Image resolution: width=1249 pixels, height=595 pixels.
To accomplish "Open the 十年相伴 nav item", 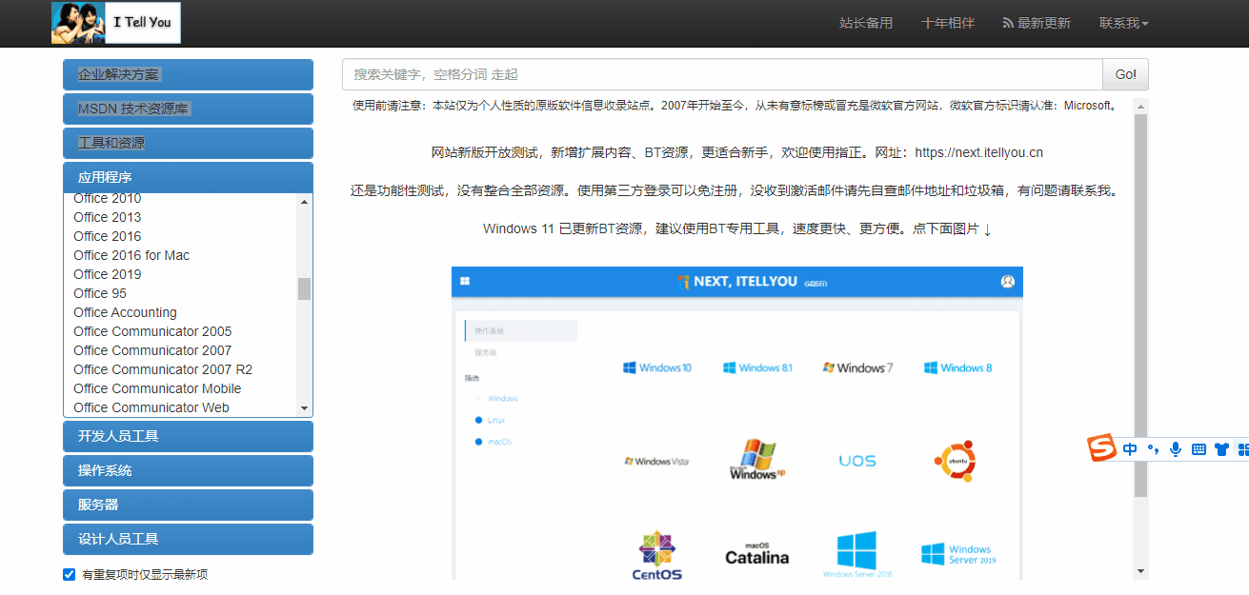I will [948, 23].
